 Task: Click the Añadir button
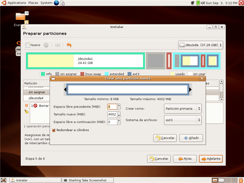click(191, 138)
